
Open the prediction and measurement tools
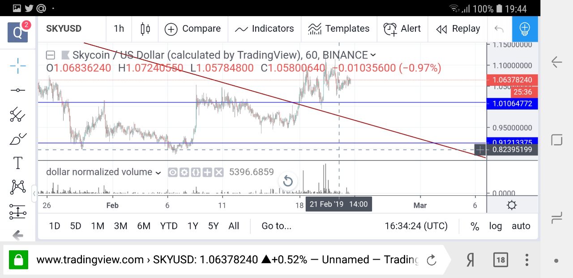click(18, 211)
